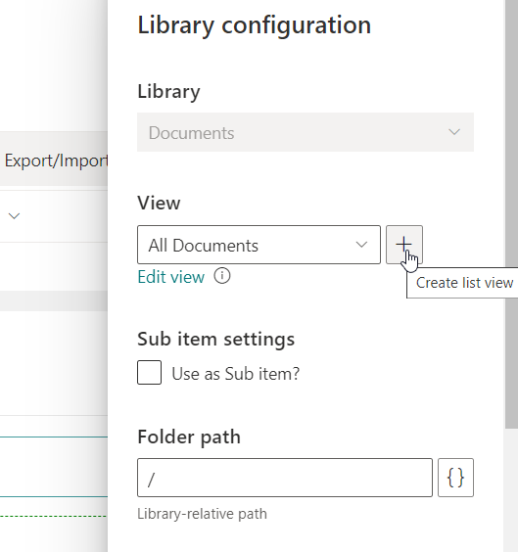Click the plus icon to create list view
518x552 pixels.
(404, 245)
